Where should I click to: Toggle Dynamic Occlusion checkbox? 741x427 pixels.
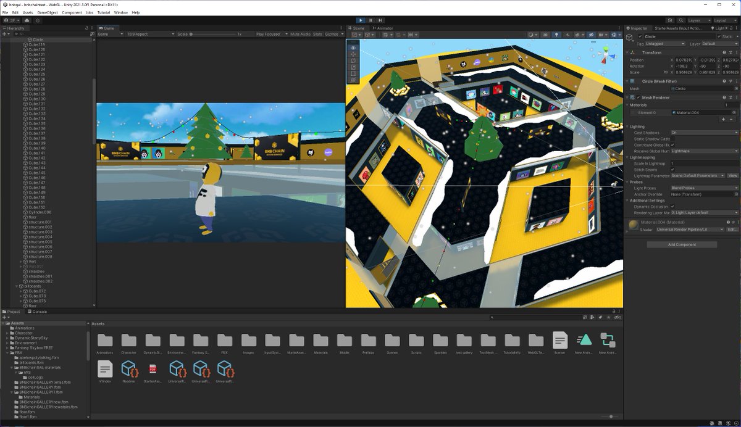tap(672, 206)
